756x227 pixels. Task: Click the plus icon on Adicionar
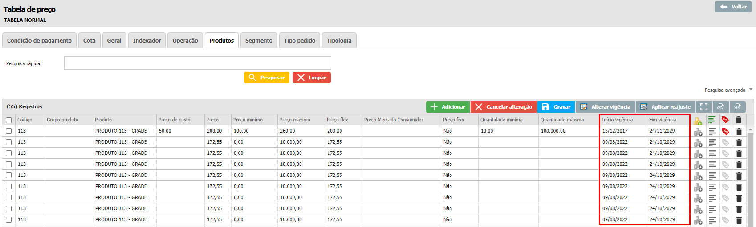434,107
